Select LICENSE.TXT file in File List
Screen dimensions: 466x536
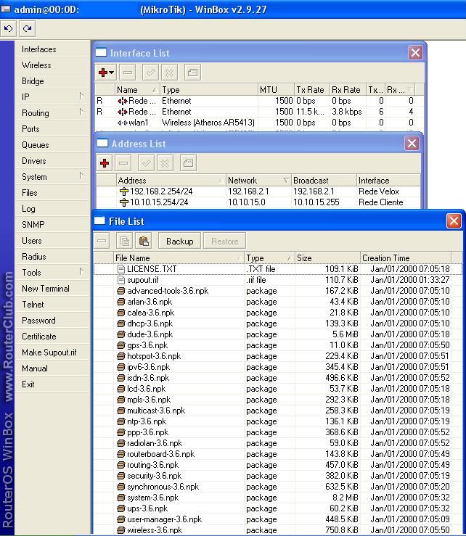tap(277, 268)
